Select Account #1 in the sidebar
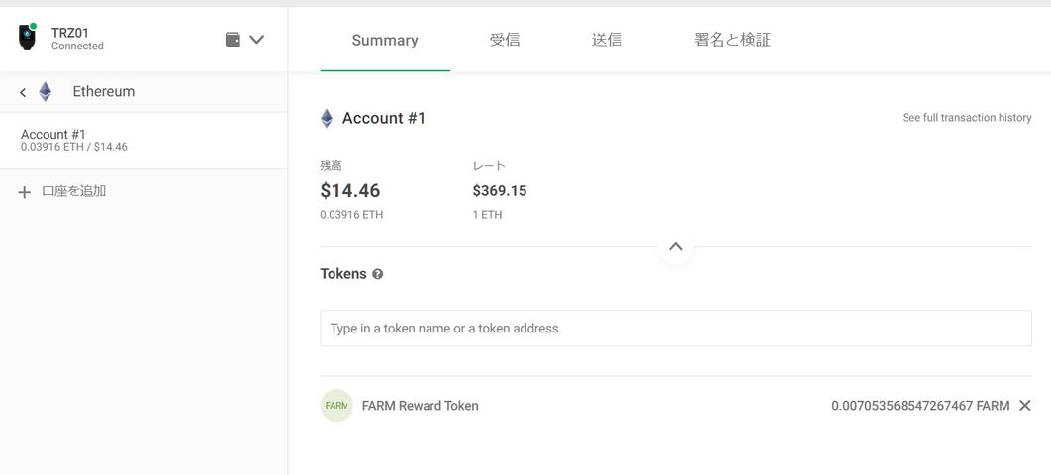This screenshot has width=1051, height=475. (x=143, y=141)
